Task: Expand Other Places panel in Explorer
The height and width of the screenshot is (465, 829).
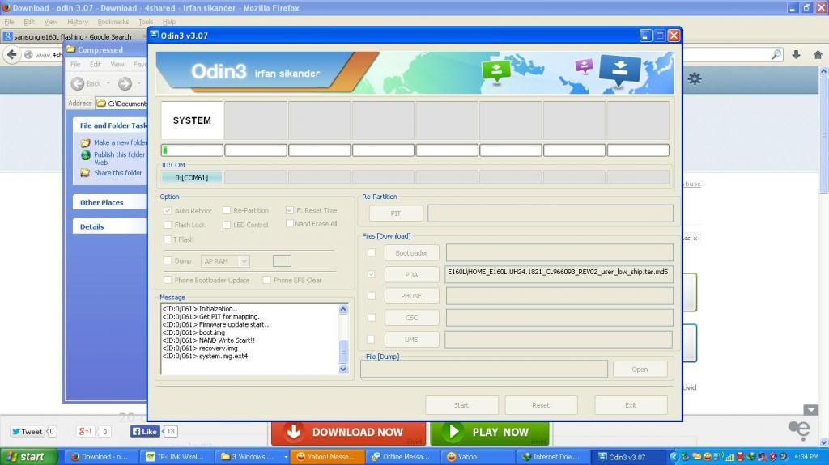Action: coord(109,202)
